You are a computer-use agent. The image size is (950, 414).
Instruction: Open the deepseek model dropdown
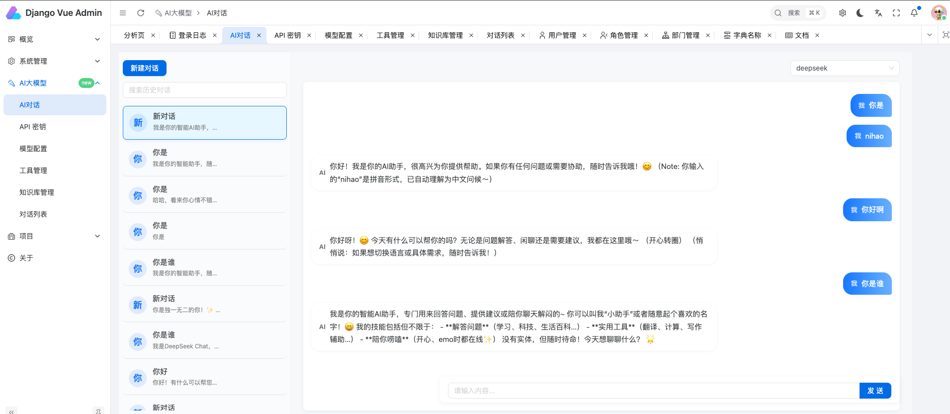click(845, 68)
